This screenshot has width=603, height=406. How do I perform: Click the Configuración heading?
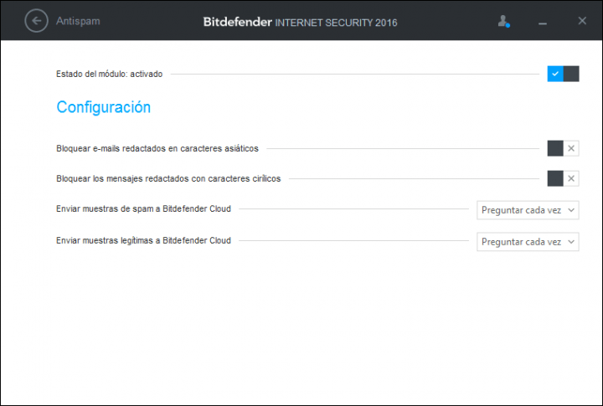104,107
